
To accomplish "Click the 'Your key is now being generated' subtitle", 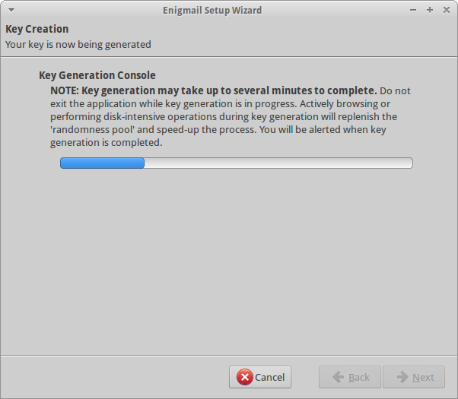I will (x=78, y=45).
